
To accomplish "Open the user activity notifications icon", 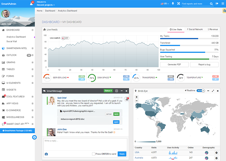I will coord(31,4).
